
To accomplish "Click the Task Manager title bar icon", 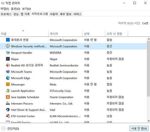I will click(x=3, y=3).
